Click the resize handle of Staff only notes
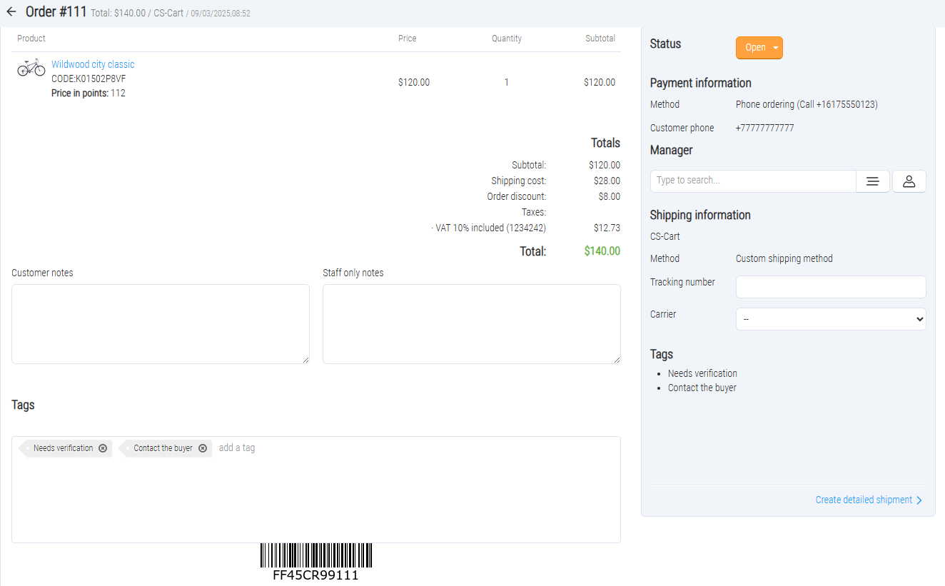Image resolution: width=945 pixels, height=586 pixels. [617, 360]
